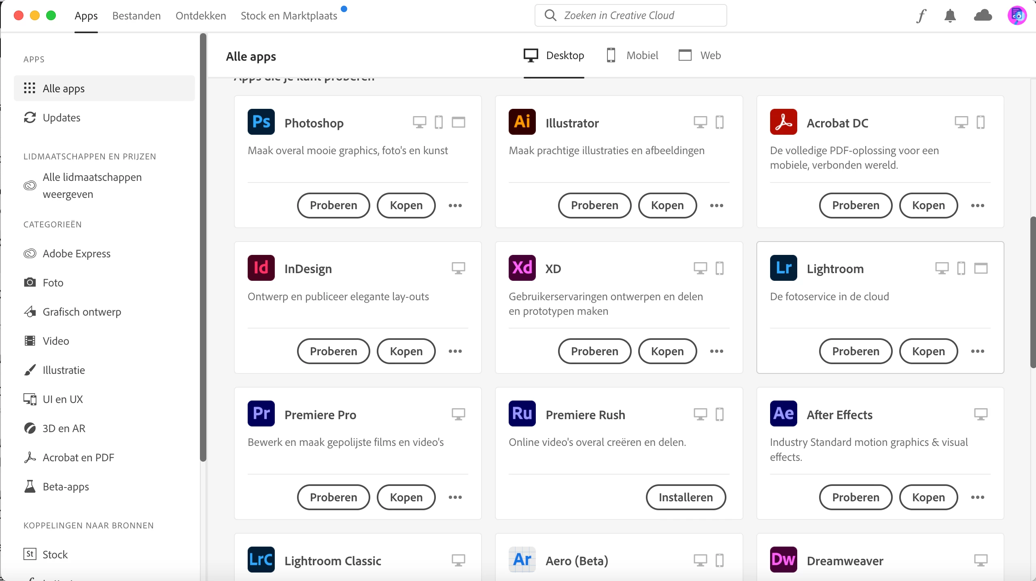This screenshot has height=581, width=1036.
Task: Select Beta-apps category in sidebar
Action: coord(66,487)
